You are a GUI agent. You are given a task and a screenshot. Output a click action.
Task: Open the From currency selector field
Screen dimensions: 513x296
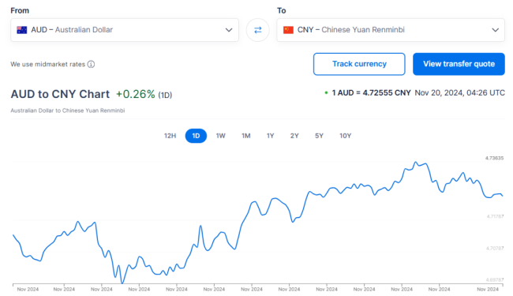coord(125,30)
